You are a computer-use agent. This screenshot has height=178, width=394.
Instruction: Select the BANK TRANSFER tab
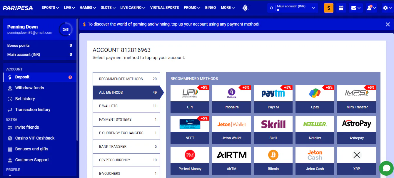pos(126,147)
